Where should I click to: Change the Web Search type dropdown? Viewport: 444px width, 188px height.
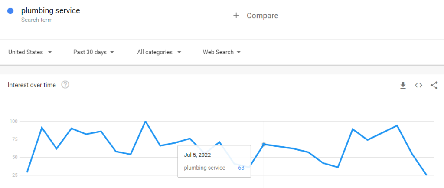click(x=222, y=52)
